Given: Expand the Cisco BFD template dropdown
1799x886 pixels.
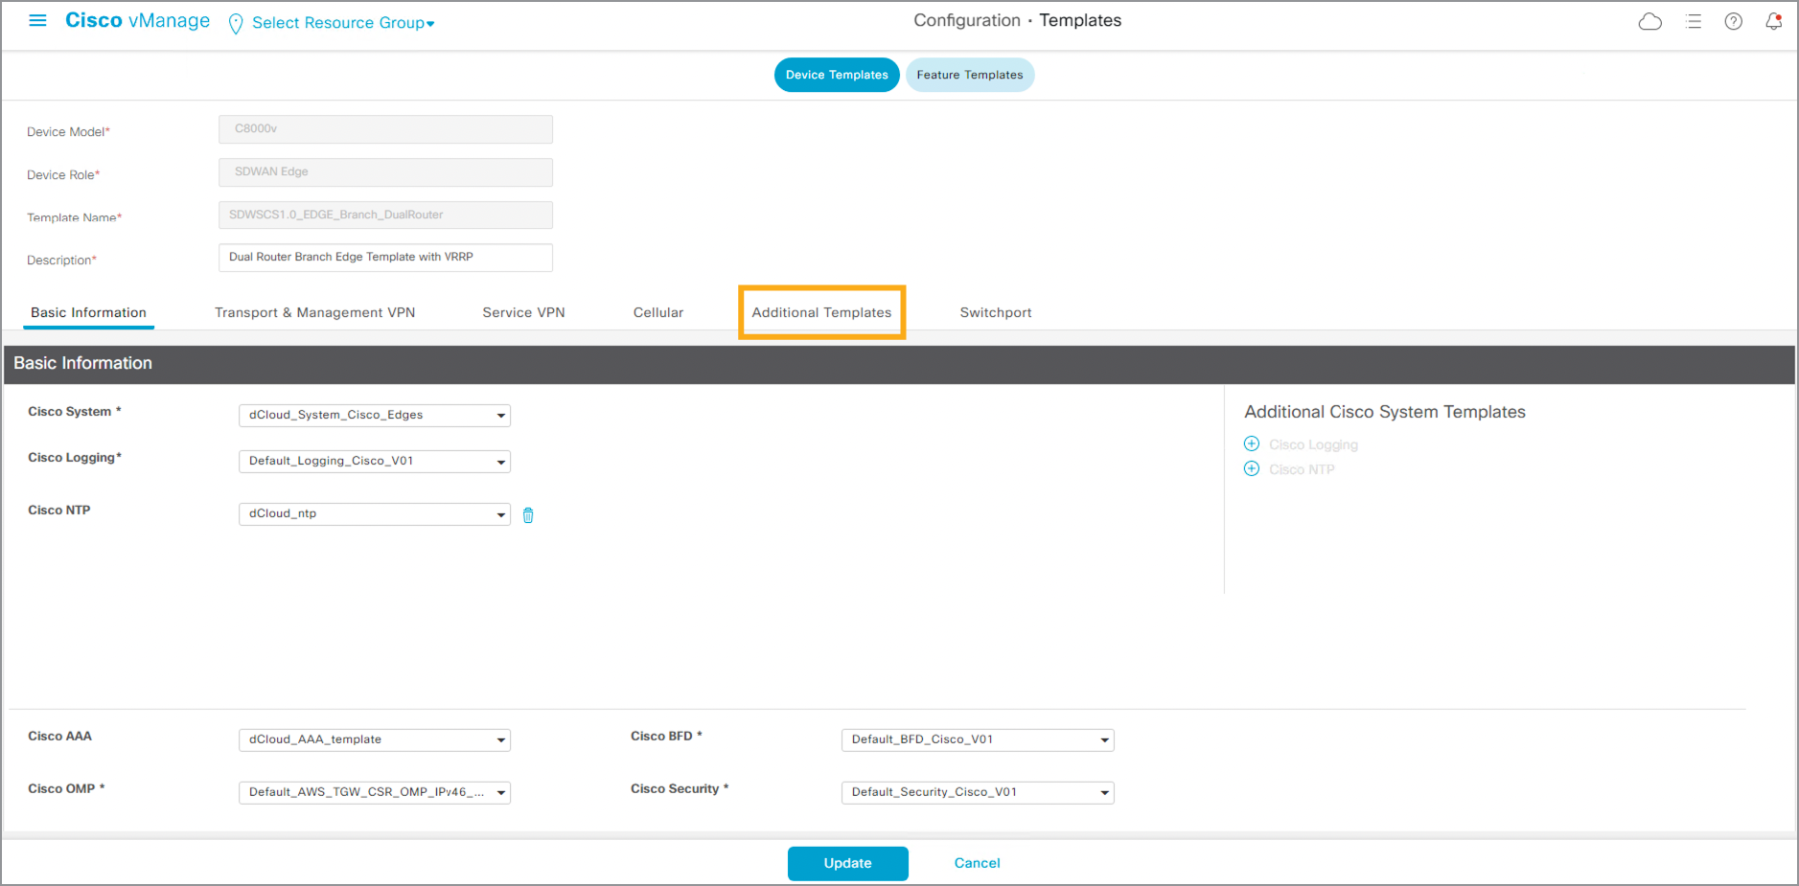Looking at the screenshot, I should (x=978, y=739).
